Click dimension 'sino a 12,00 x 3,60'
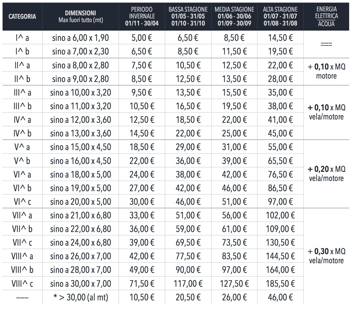The height and width of the screenshot is (312, 352). coord(81,120)
